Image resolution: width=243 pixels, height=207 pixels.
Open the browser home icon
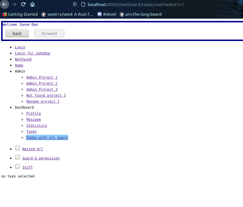click(32, 4)
